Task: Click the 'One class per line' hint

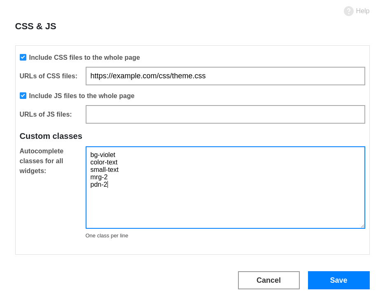Action: click(107, 236)
